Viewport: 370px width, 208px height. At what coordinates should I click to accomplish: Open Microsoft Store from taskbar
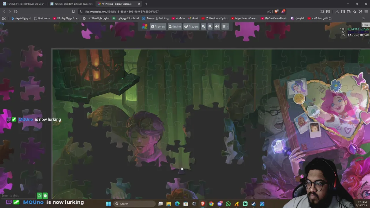click(186, 204)
